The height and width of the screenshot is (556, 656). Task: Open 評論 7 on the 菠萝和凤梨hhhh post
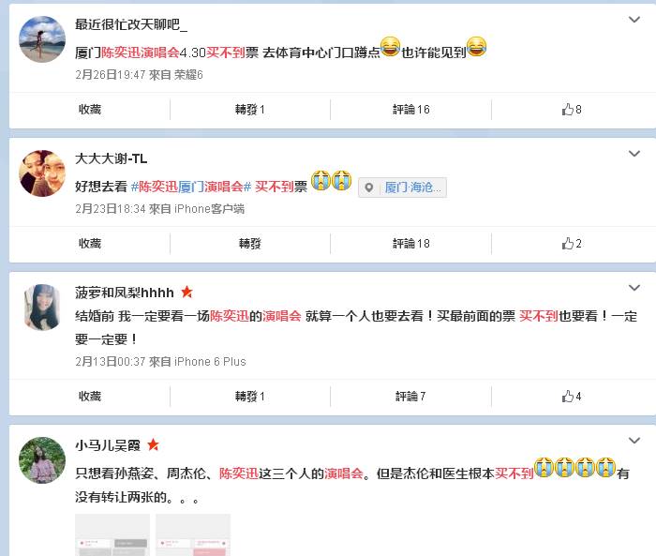410,396
